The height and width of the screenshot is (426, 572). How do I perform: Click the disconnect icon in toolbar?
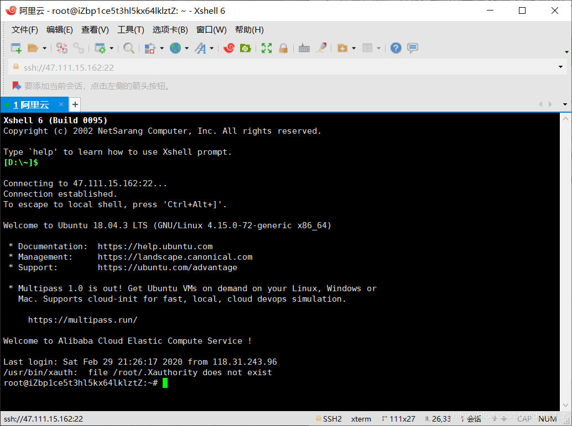62,48
